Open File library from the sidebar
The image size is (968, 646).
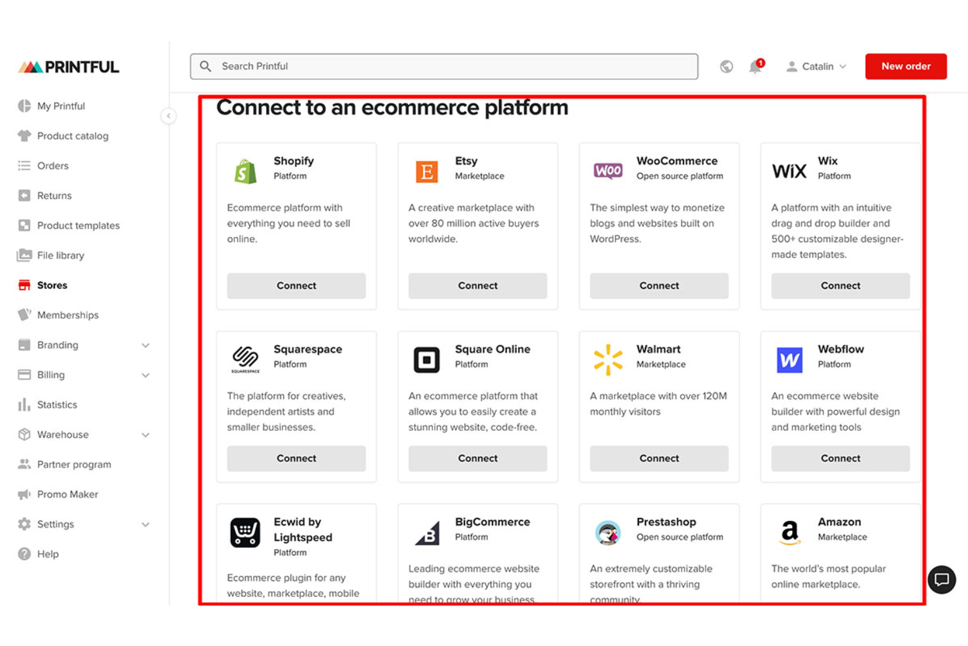[60, 255]
